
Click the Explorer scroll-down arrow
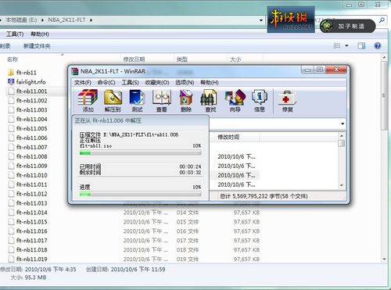click(x=384, y=260)
